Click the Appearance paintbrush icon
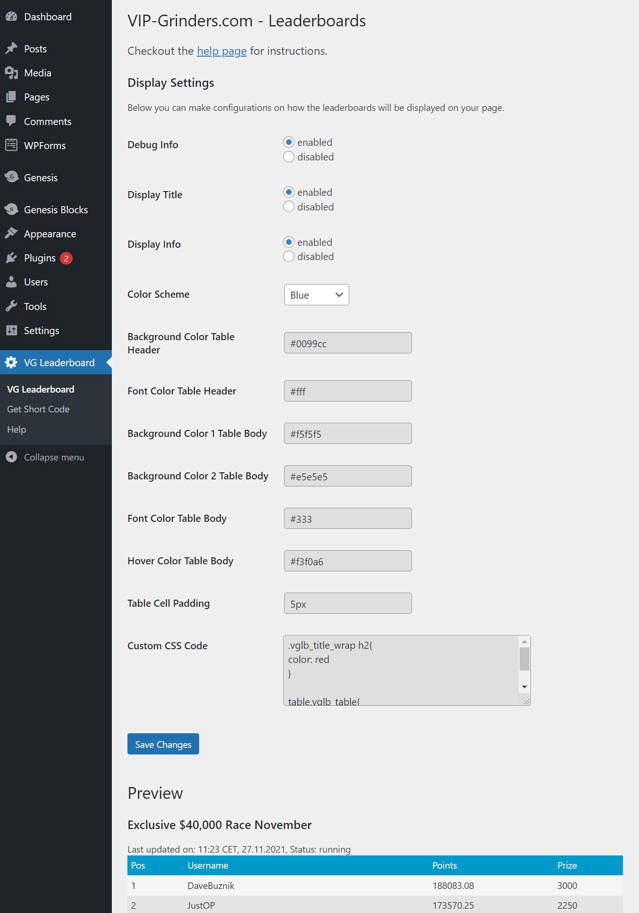The height and width of the screenshot is (913, 639). click(x=11, y=234)
